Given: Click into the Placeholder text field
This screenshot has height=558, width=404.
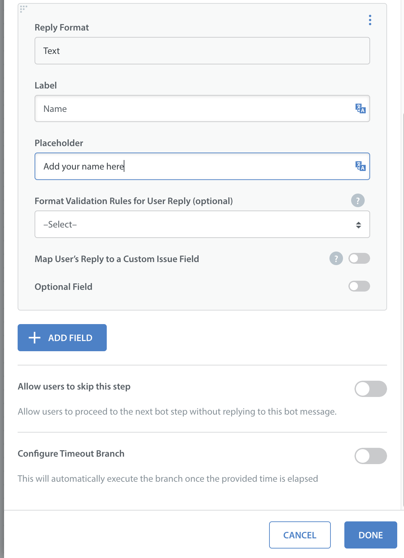Looking at the screenshot, I should coord(202,166).
